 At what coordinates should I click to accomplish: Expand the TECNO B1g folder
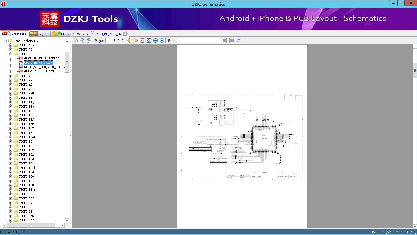(10, 102)
